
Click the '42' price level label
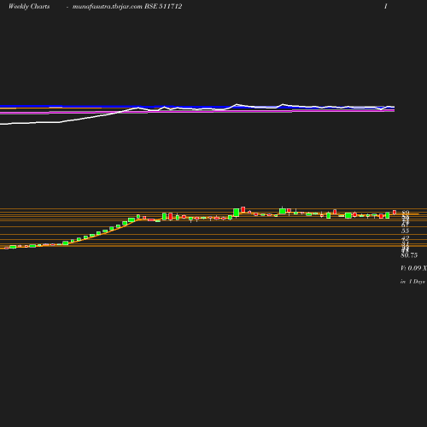point(405,238)
